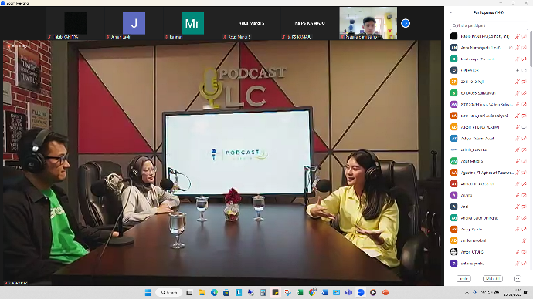Screen dimensions: 533x299
Task: Show next page of video thumbnails
Action: pyautogui.click(x=406, y=23)
